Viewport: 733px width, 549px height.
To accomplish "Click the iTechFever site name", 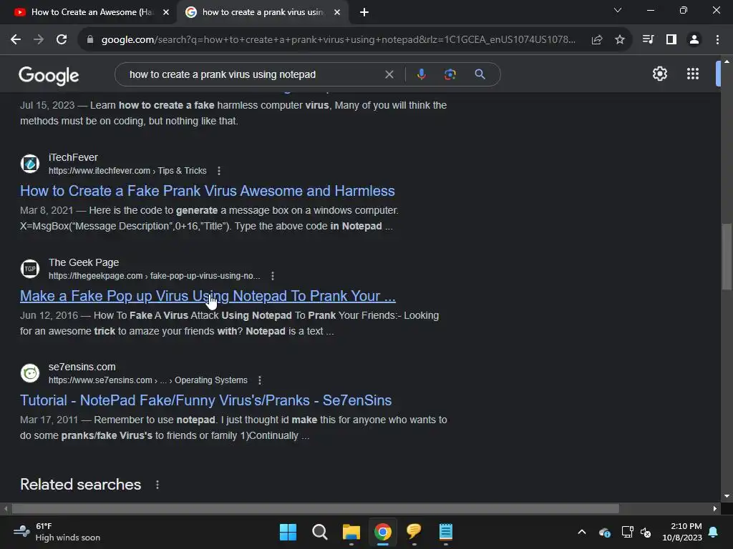I will [74, 158].
